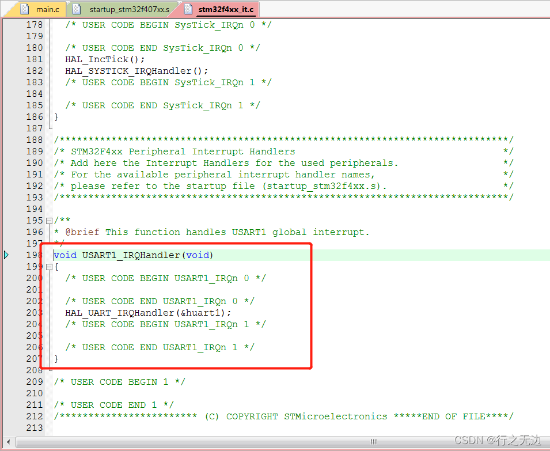This screenshot has height=451, width=550.
Task: Click comment 'USER CODE END SysTick_IRQn 1'
Action: tap(162, 105)
